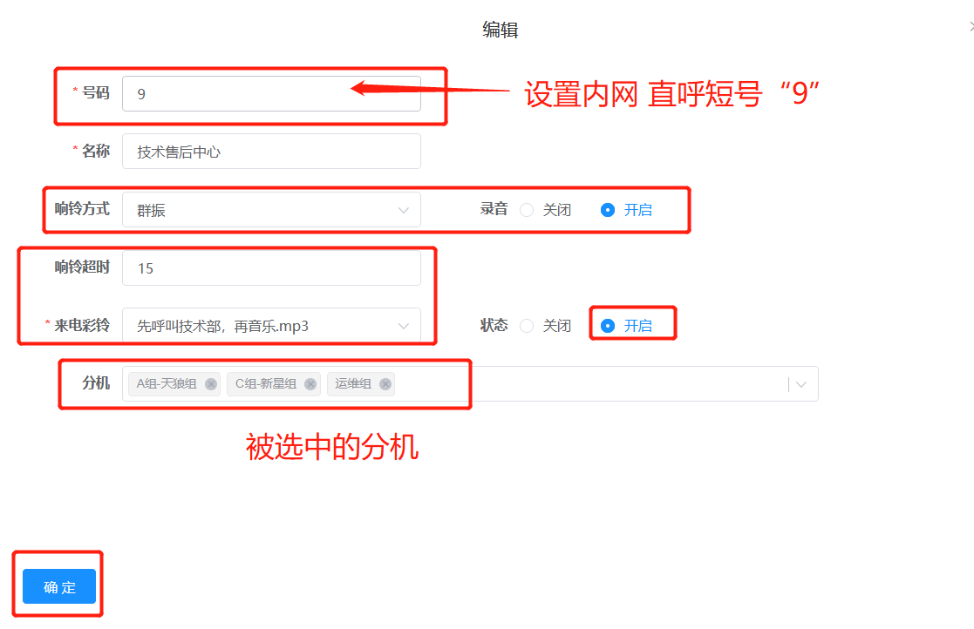Click the 确定 button

coord(59,586)
